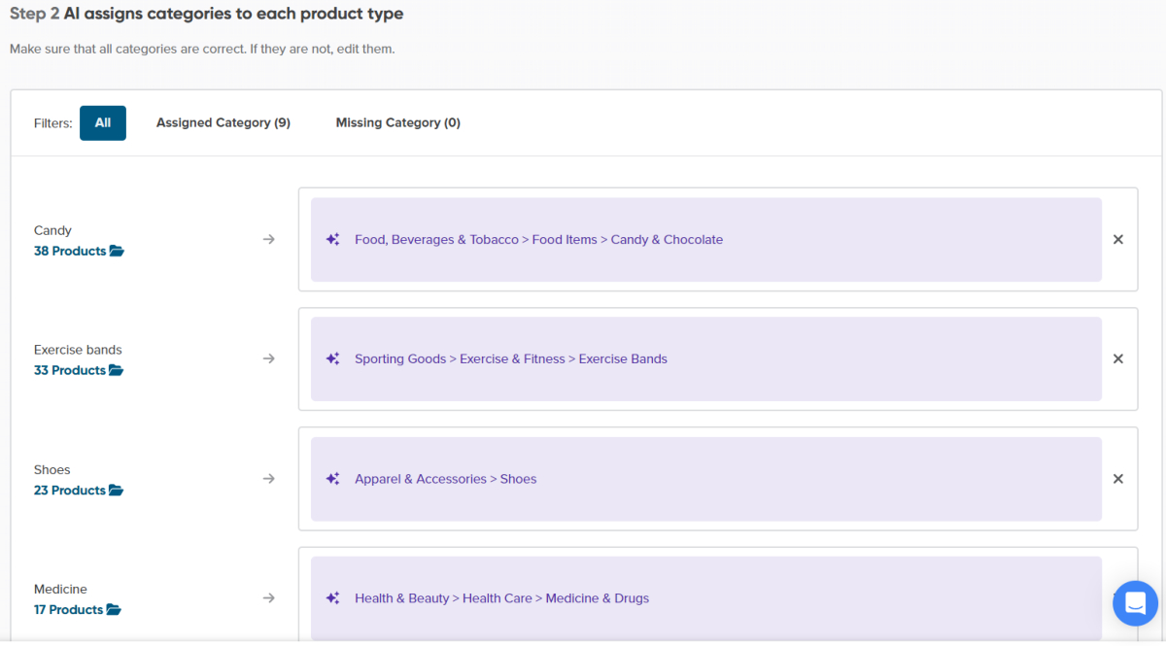Open folder icon next to 23 Products
The image size is (1166, 646).
pyautogui.click(x=117, y=491)
